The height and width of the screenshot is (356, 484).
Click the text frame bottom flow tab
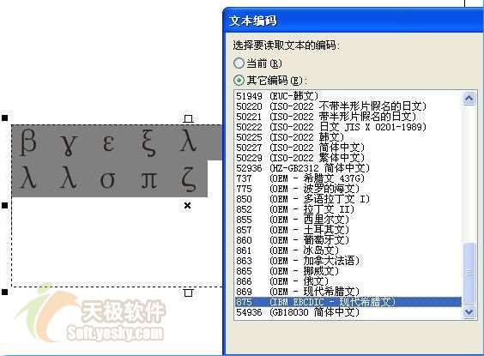click(x=188, y=293)
